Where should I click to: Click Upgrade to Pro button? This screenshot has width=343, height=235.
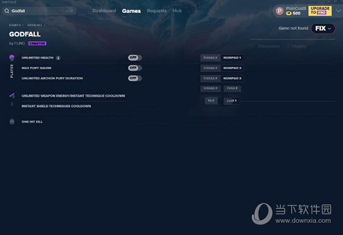(320, 11)
